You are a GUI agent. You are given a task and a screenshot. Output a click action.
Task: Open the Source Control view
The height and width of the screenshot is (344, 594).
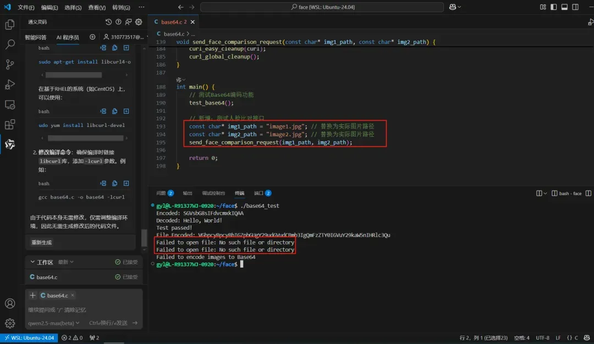pos(9,64)
